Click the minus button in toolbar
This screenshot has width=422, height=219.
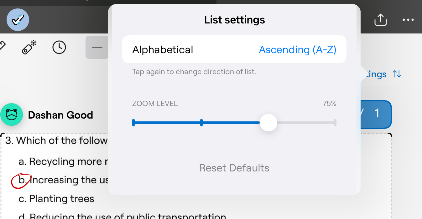97,48
